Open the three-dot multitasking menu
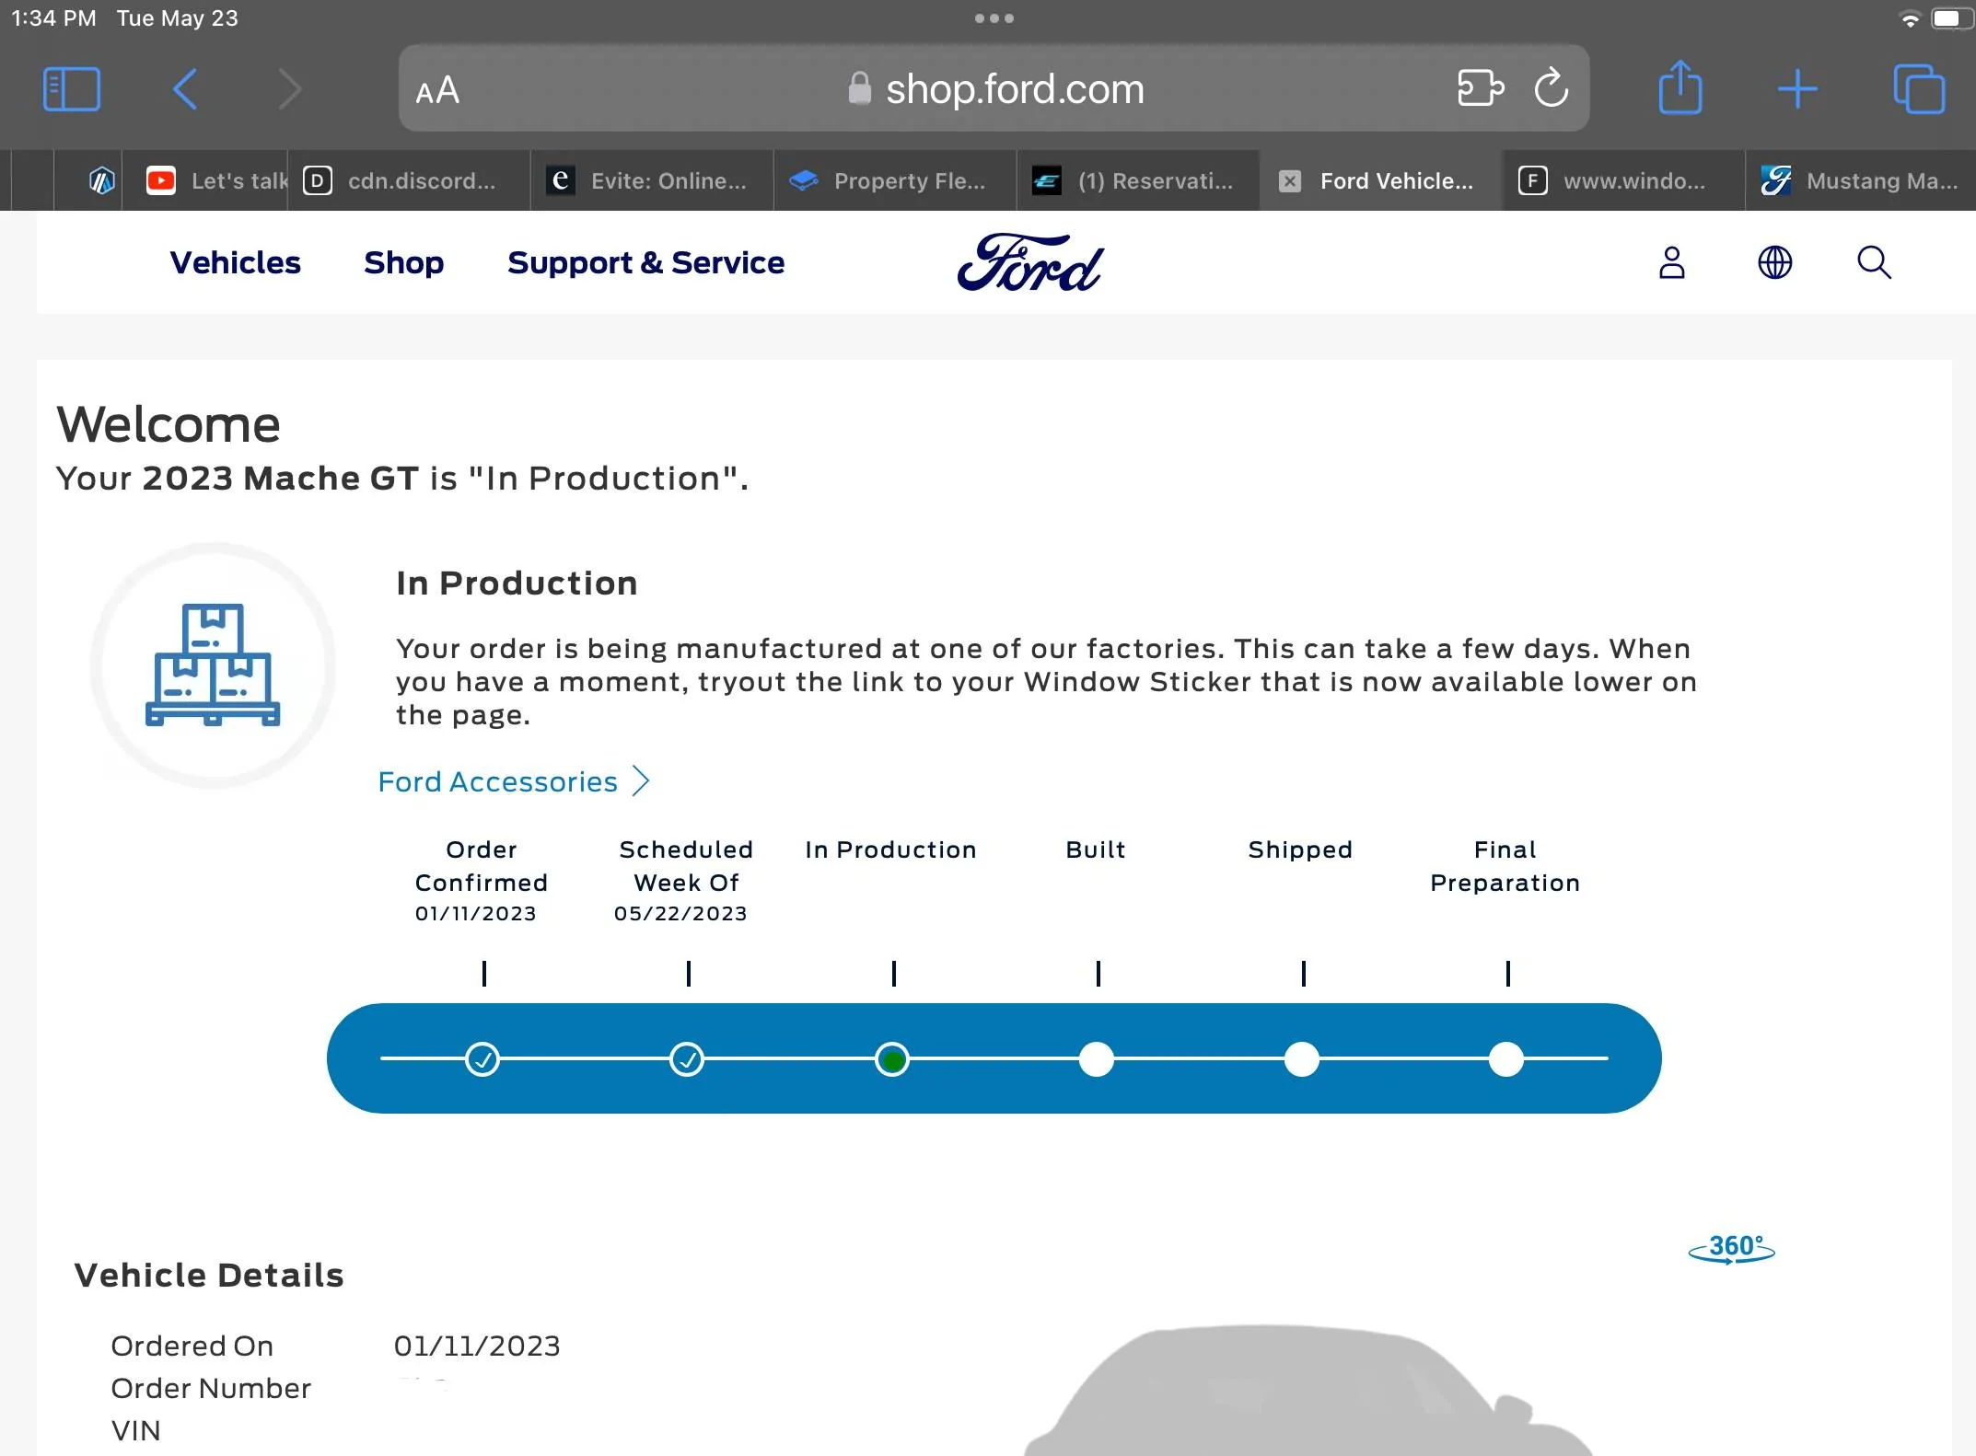This screenshot has height=1456, width=1976. tap(994, 18)
